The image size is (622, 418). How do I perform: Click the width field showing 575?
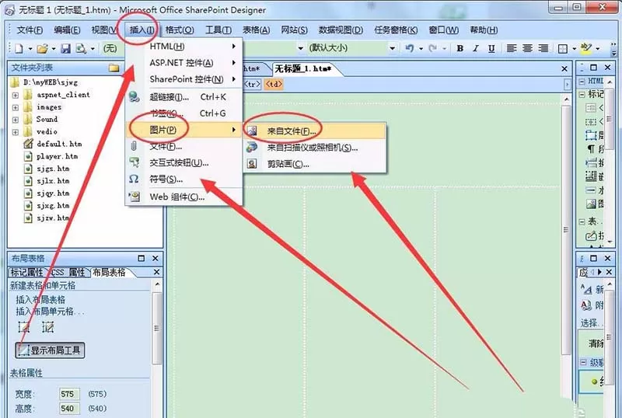tap(69, 394)
